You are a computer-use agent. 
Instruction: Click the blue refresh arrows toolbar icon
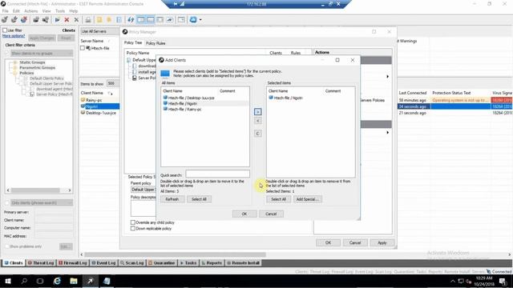tap(131, 20)
